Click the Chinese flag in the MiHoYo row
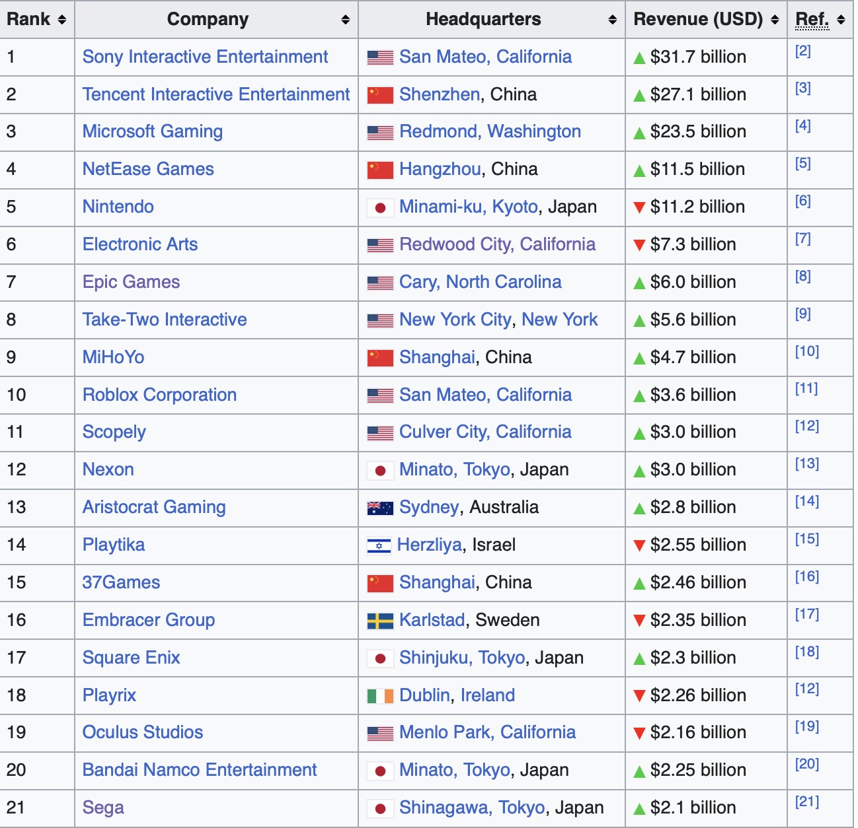The height and width of the screenshot is (828, 858). pyautogui.click(x=380, y=358)
